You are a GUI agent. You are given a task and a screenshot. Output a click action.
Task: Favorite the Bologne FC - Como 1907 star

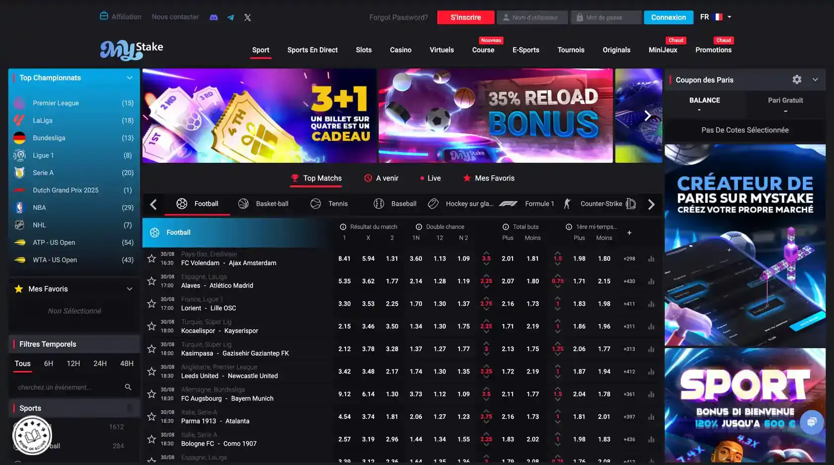pyautogui.click(x=152, y=439)
